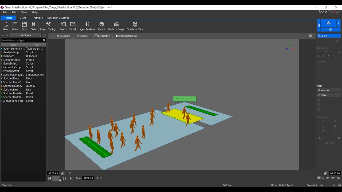Close the project via toolbar

coord(33,26)
